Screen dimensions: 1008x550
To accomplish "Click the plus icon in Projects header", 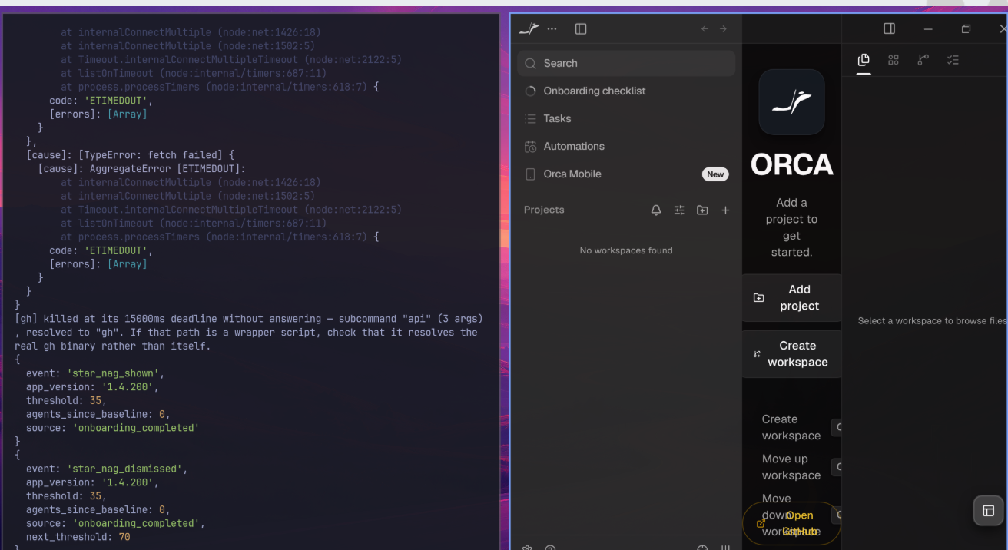I will (x=725, y=210).
